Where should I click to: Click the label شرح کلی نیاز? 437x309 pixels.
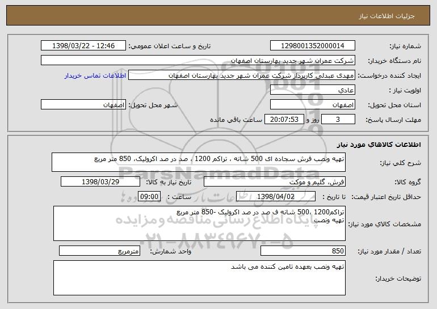[401, 163]
